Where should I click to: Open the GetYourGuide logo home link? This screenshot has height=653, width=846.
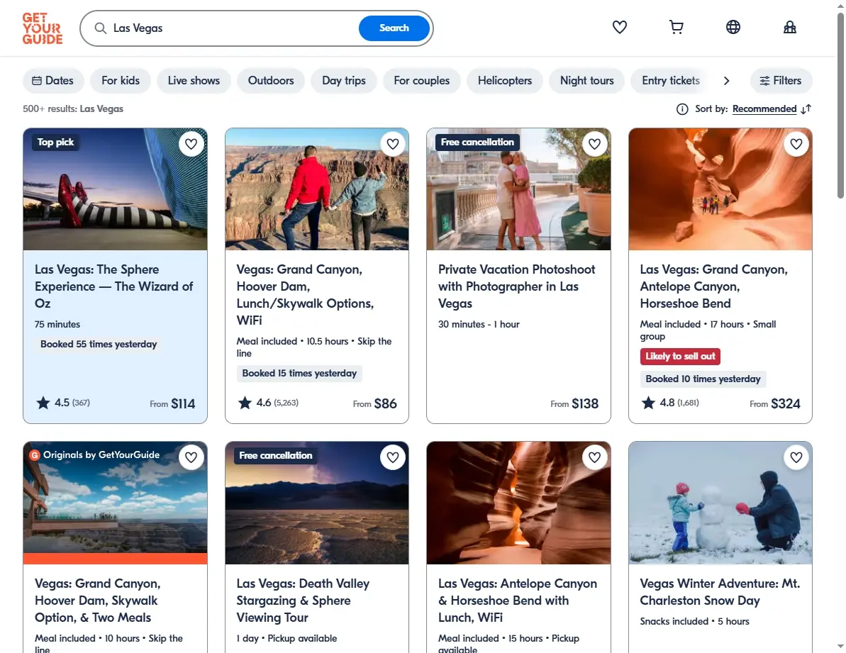click(42, 28)
